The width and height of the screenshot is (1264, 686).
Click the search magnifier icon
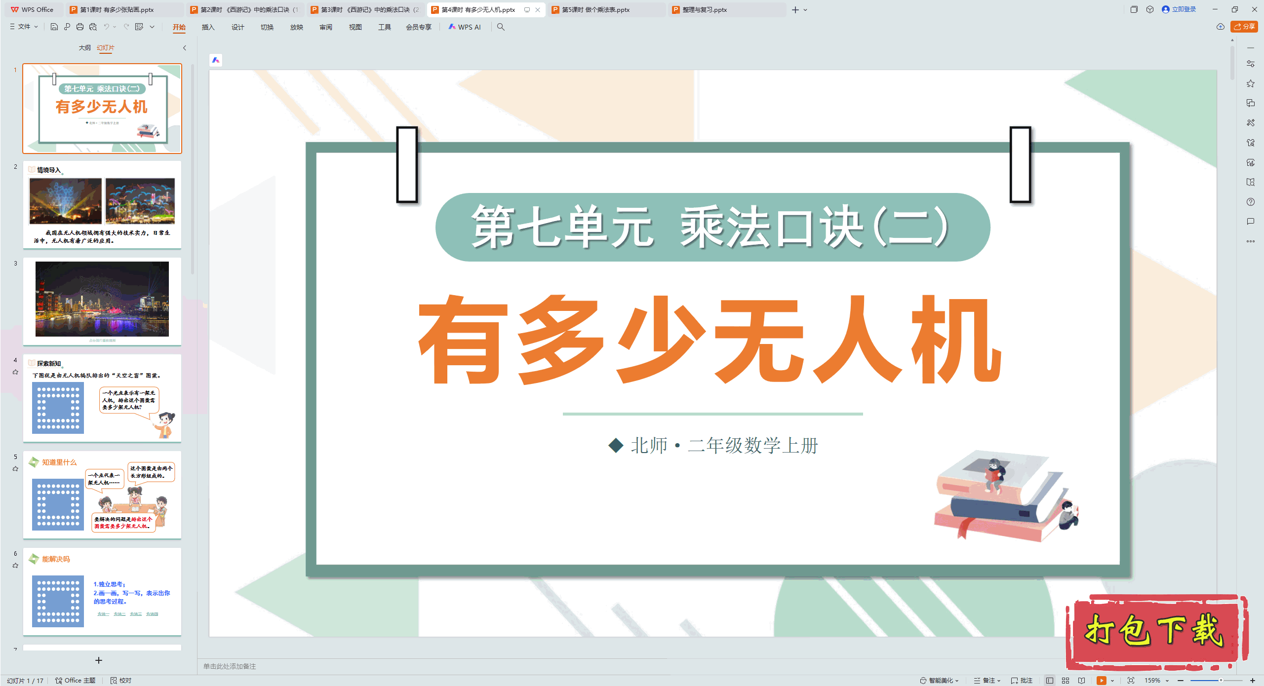[x=501, y=27]
